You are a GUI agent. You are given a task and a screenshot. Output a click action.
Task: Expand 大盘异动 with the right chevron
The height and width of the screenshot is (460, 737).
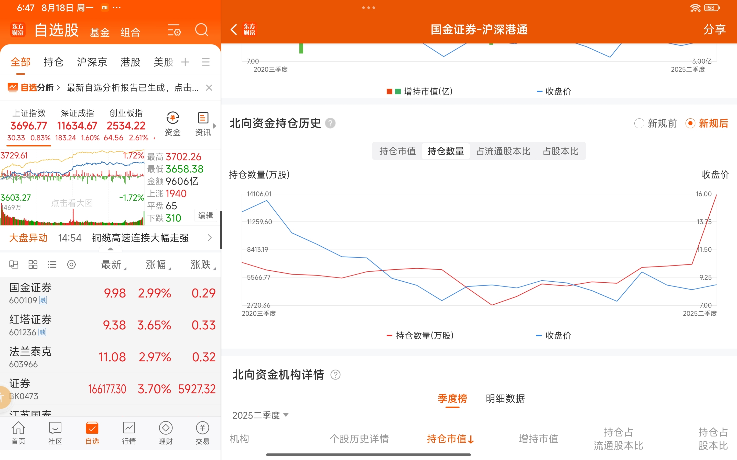coord(210,238)
